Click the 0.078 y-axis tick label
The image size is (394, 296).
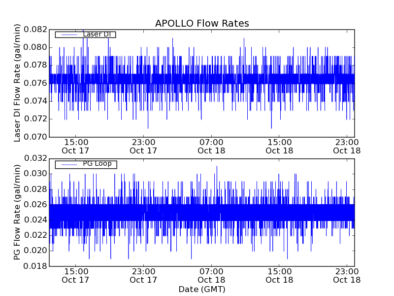[x=35, y=65]
